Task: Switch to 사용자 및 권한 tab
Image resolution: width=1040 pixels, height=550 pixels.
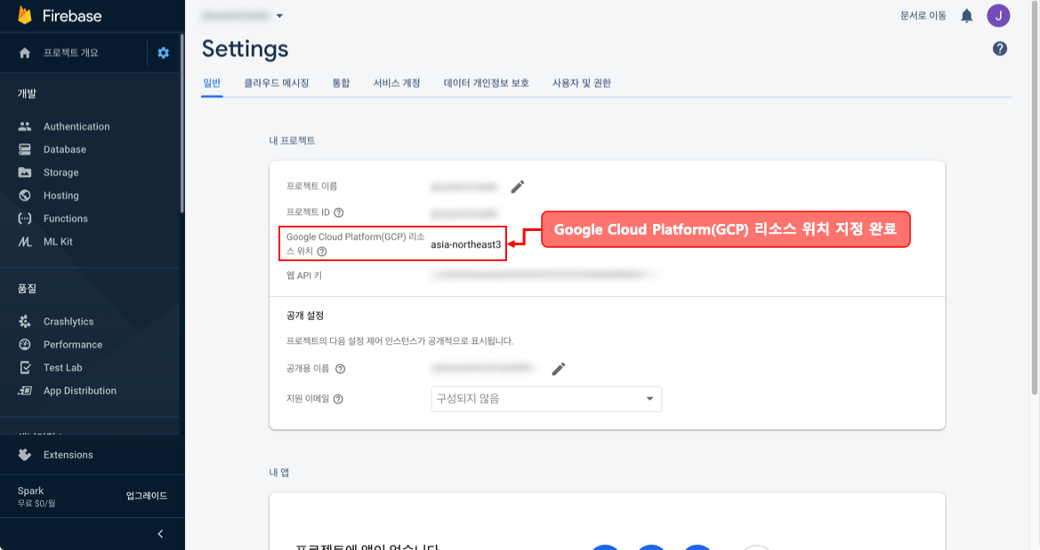Action: pyautogui.click(x=582, y=83)
